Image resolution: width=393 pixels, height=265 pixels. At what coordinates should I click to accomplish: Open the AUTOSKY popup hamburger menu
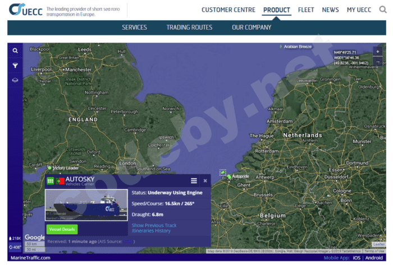tap(194, 181)
